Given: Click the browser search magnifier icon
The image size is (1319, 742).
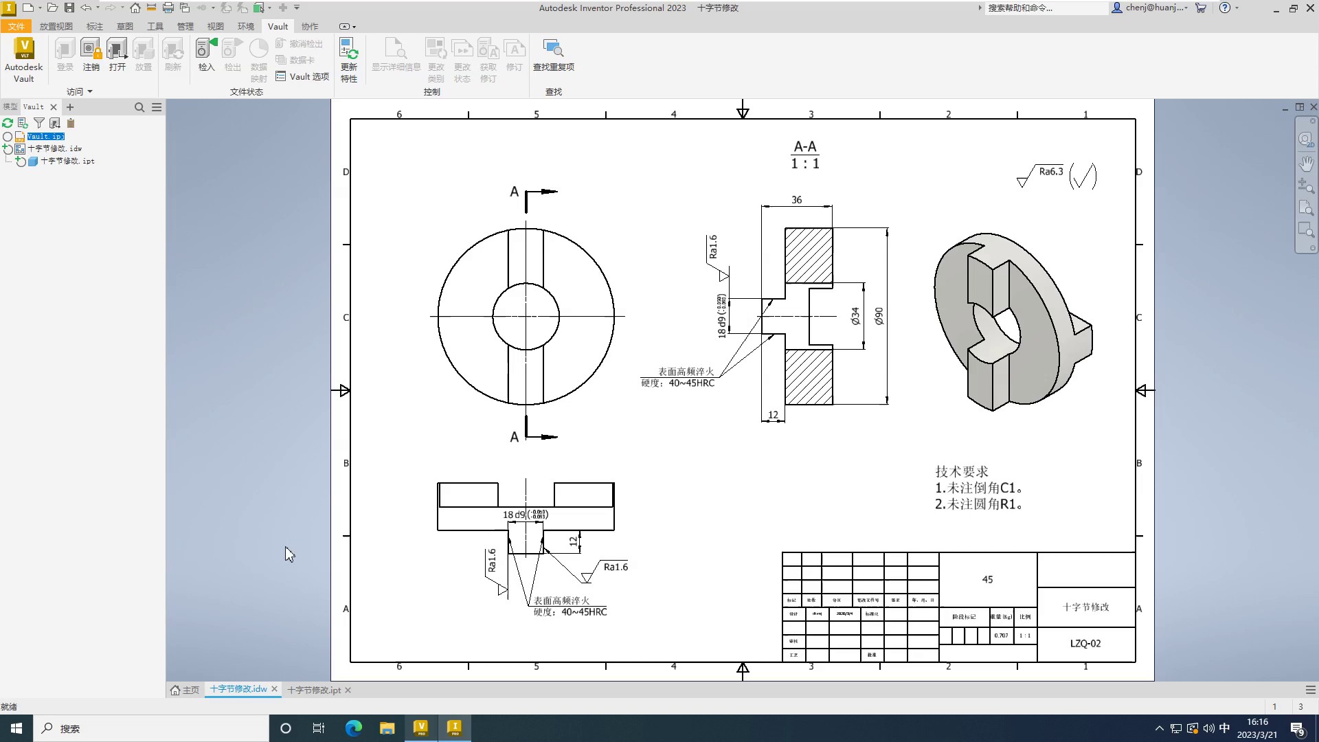Looking at the screenshot, I should [x=139, y=107].
